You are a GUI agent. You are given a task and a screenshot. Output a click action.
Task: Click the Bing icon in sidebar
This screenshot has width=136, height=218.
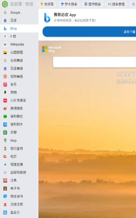(5, 29)
